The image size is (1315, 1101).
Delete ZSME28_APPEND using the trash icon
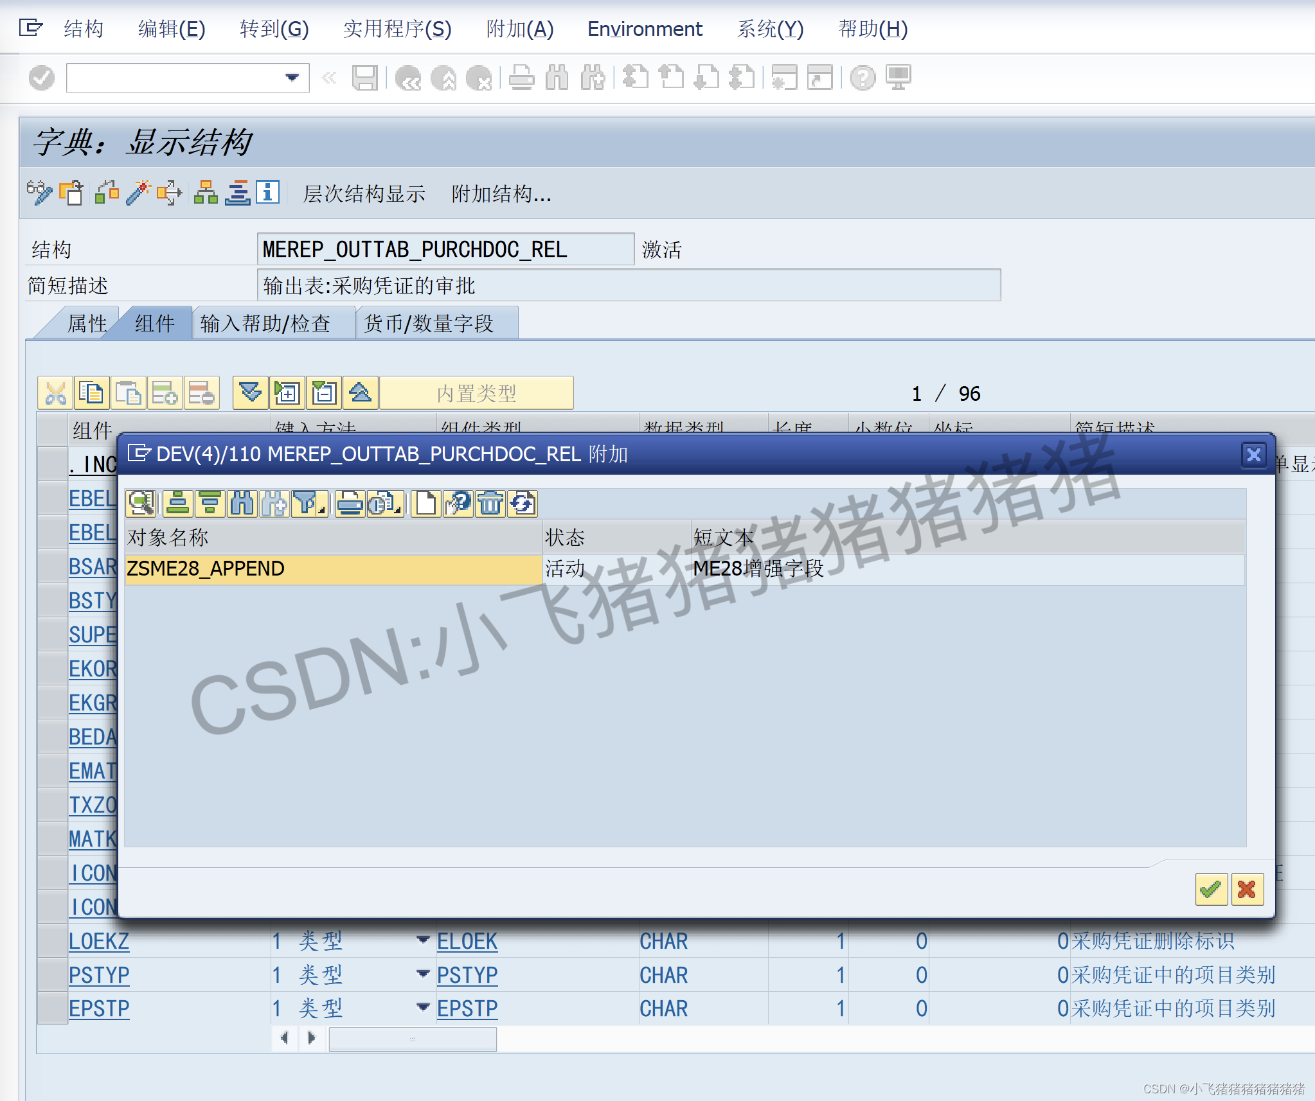(490, 504)
